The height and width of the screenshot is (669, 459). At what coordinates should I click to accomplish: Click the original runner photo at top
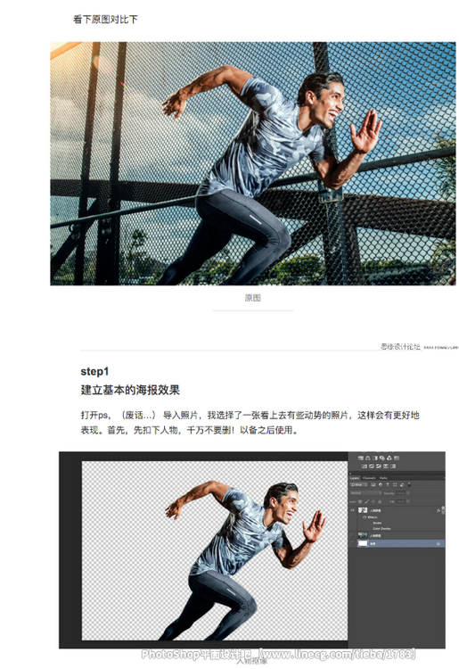point(253,163)
